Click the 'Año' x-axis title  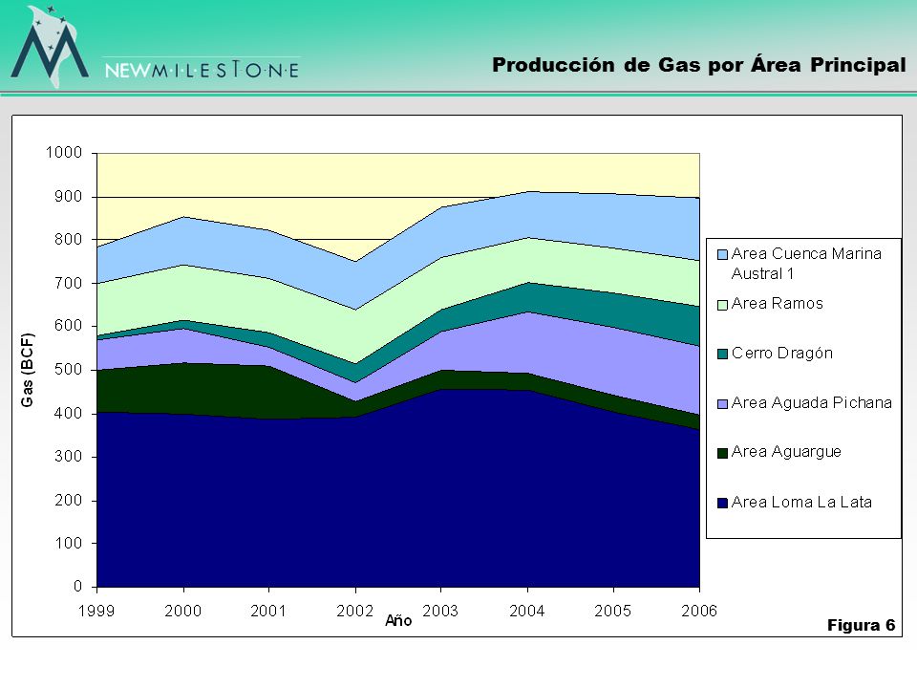coord(398,621)
